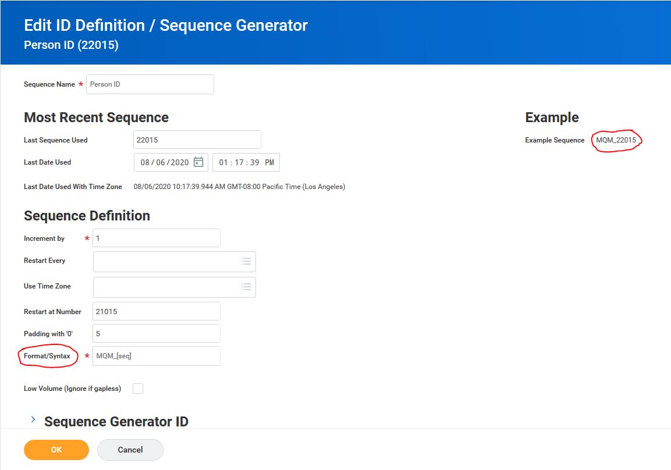Expand the Sequence Generator ID section
Image resolution: width=671 pixels, height=470 pixels.
point(33,419)
